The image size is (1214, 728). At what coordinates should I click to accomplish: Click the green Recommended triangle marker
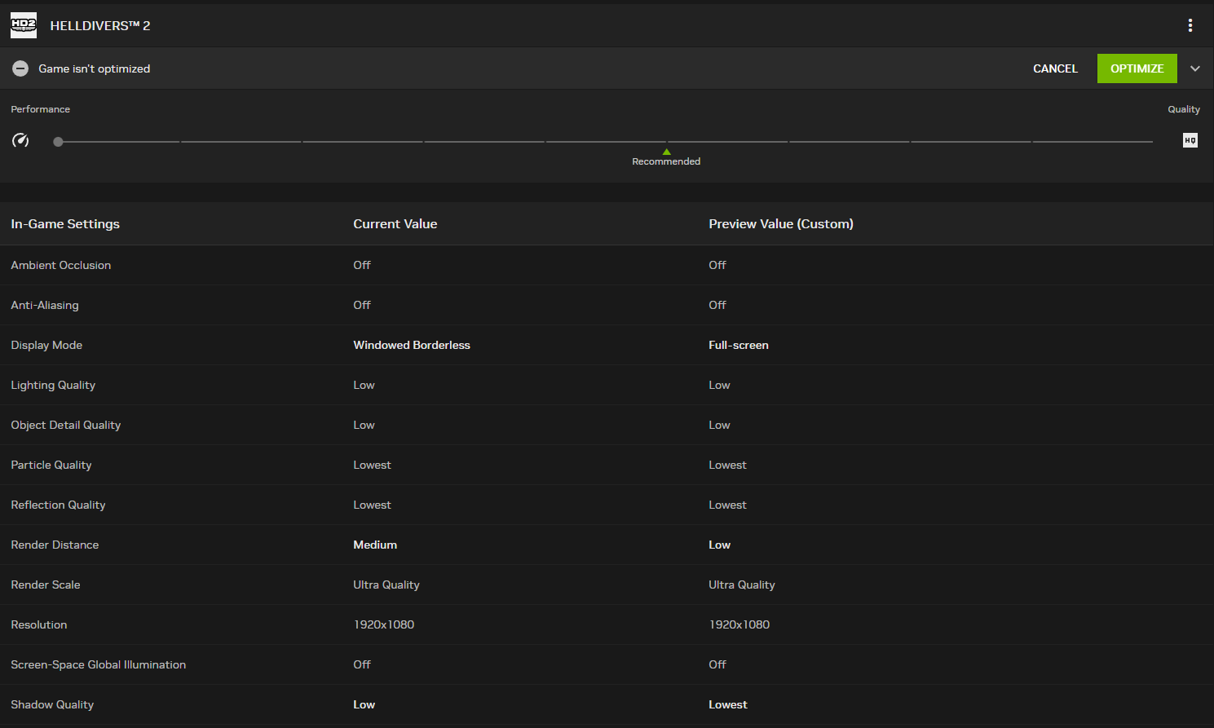666,152
